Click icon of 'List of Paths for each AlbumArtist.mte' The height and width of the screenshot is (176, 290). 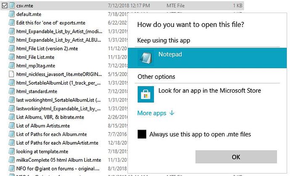(12, 143)
